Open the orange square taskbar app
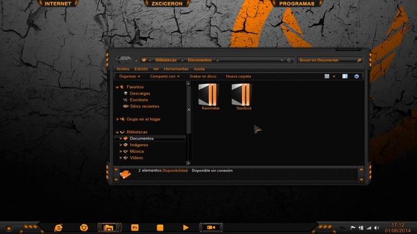The height and width of the screenshot is (234, 417). 160,227
